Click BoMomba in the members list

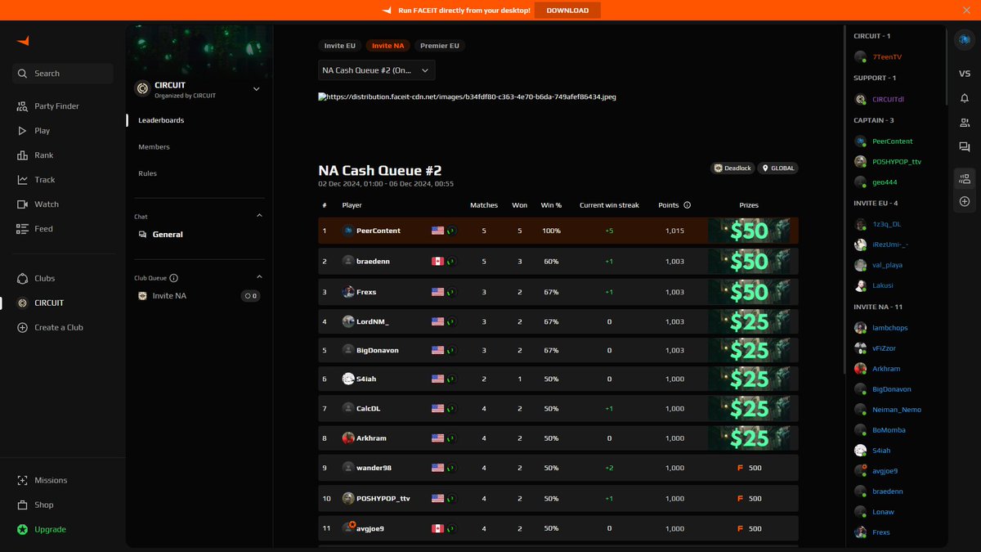[x=889, y=430]
